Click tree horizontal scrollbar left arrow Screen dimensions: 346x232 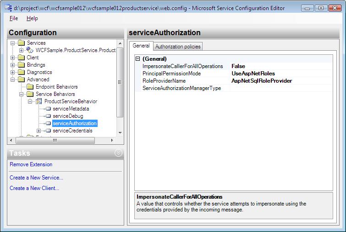tap(11, 140)
